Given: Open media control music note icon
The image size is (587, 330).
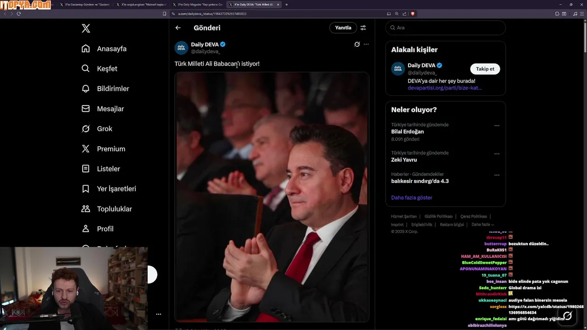Looking at the screenshot, I should click(575, 14).
